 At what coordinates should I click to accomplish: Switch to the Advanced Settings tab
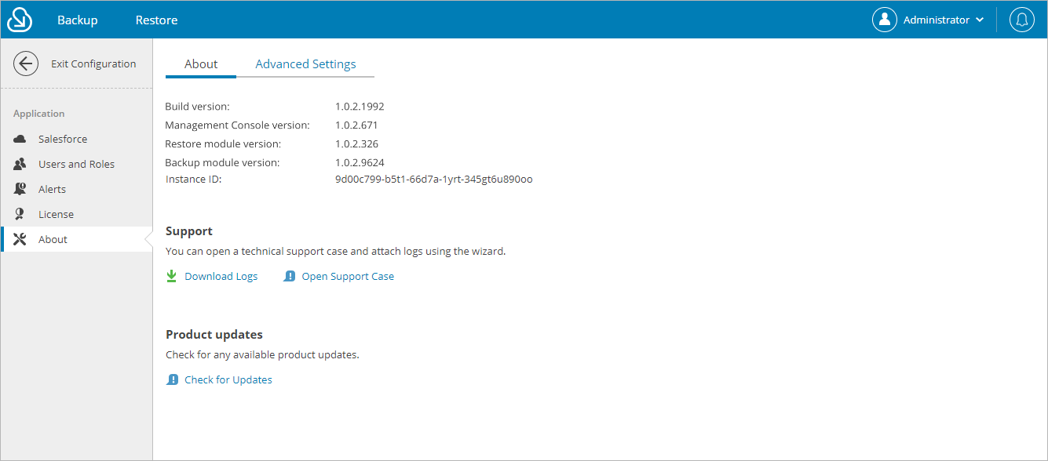[x=305, y=64]
